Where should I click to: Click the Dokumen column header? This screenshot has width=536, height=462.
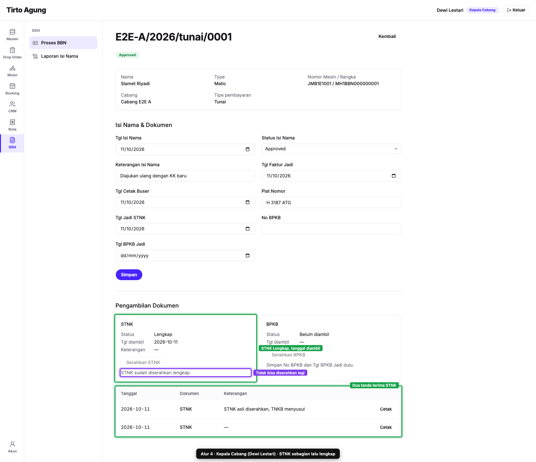pyautogui.click(x=189, y=393)
